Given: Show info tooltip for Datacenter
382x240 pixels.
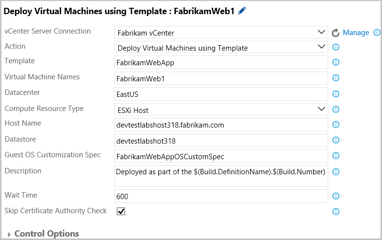Looking at the screenshot, I should [x=336, y=94].
